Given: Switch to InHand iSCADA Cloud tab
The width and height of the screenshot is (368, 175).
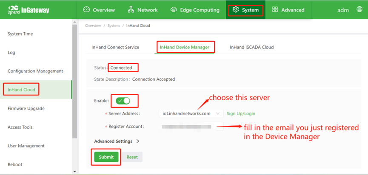Looking at the screenshot, I should point(251,47).
